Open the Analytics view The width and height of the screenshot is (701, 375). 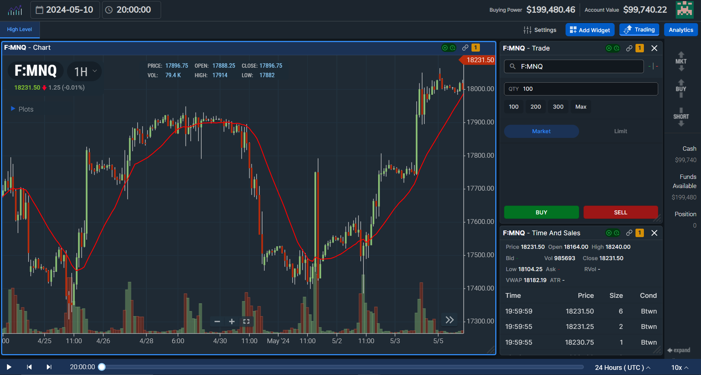tap(681, 30)
